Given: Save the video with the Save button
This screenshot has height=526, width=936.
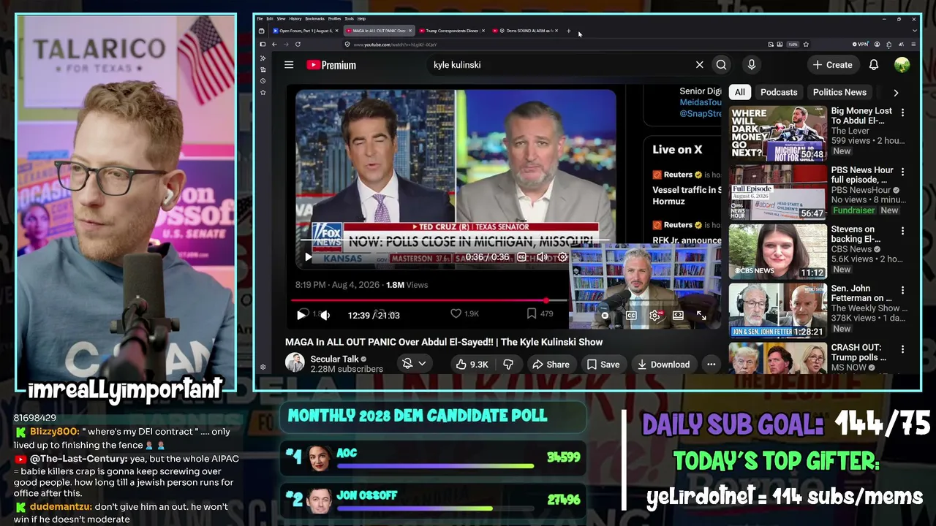Looking at the screenshot, I should click(x=603, y=364).
